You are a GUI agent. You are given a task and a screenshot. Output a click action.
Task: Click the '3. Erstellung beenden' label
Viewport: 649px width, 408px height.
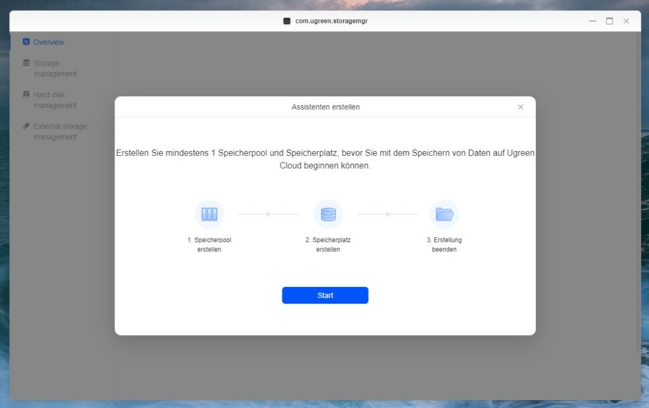pyautogui.click(x=444, y=245)
